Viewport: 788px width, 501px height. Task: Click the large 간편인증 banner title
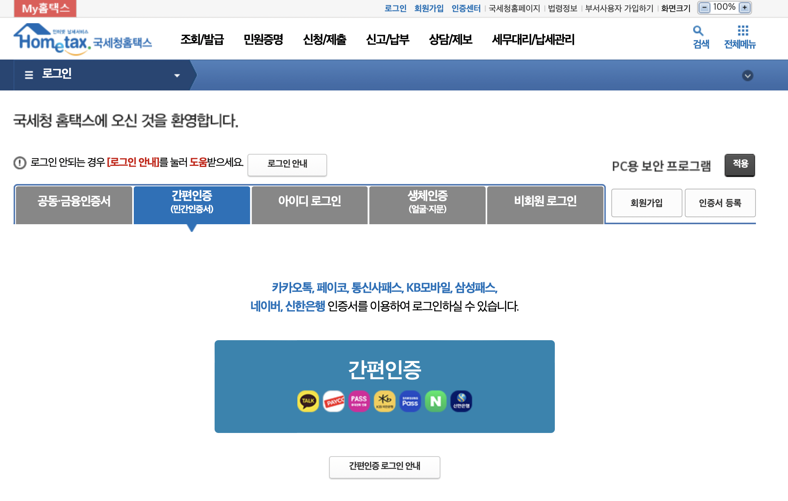[x=385, y=370]
